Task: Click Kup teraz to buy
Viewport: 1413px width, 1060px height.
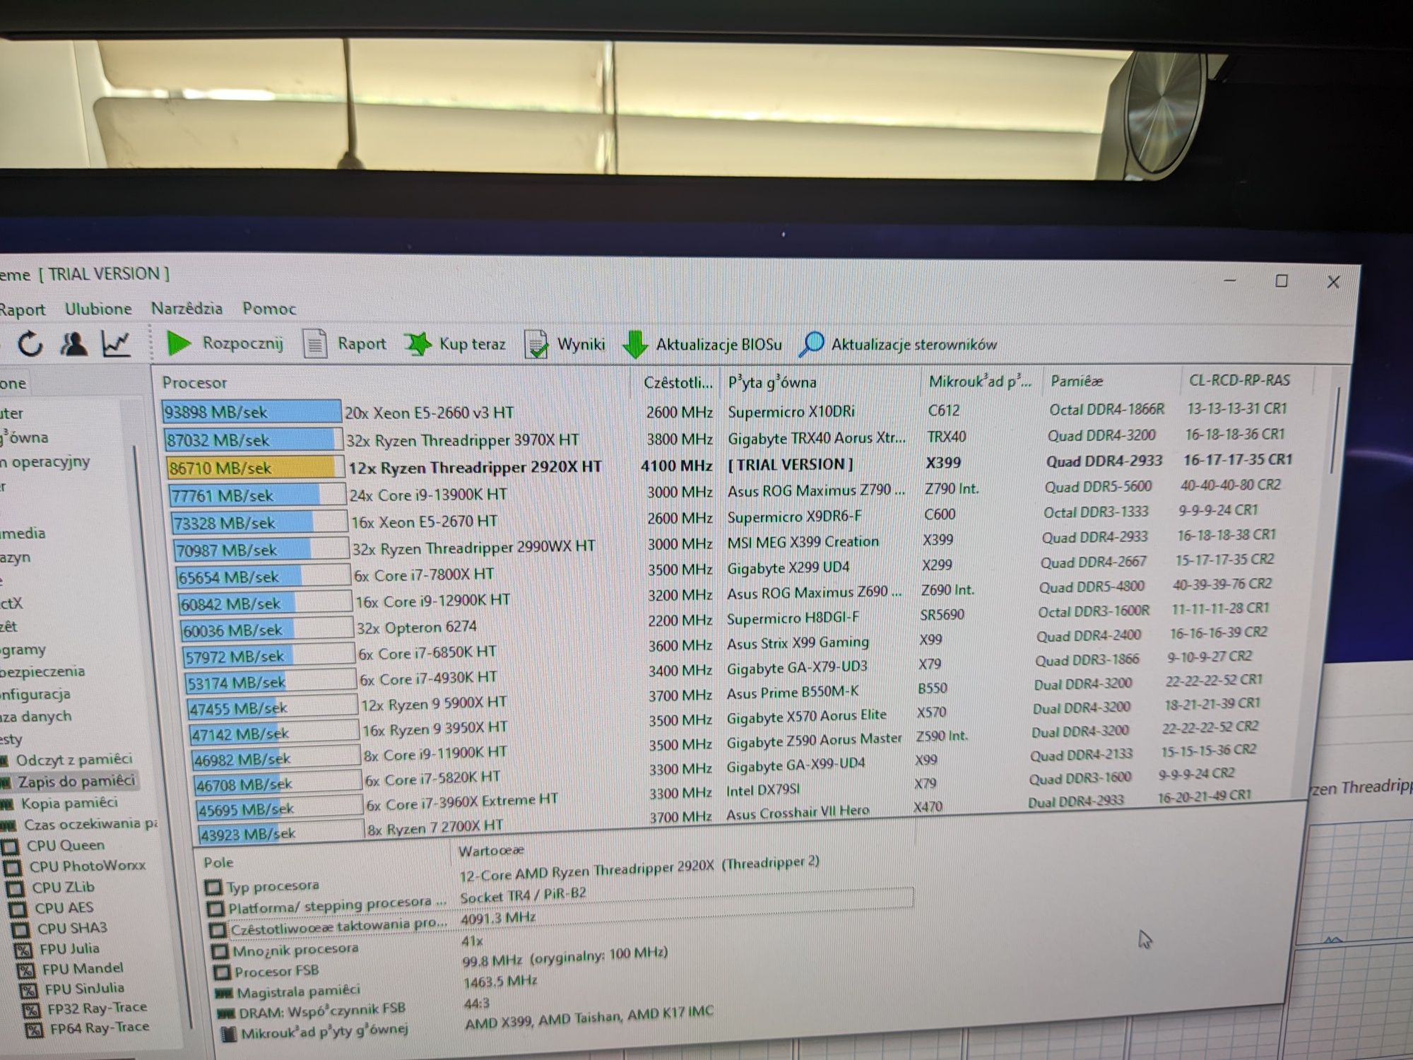Action: (456, 344)
